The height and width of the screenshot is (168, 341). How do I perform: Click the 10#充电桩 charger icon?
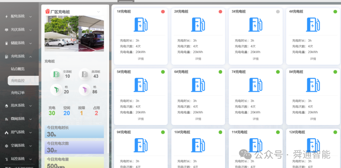point(198,145)
